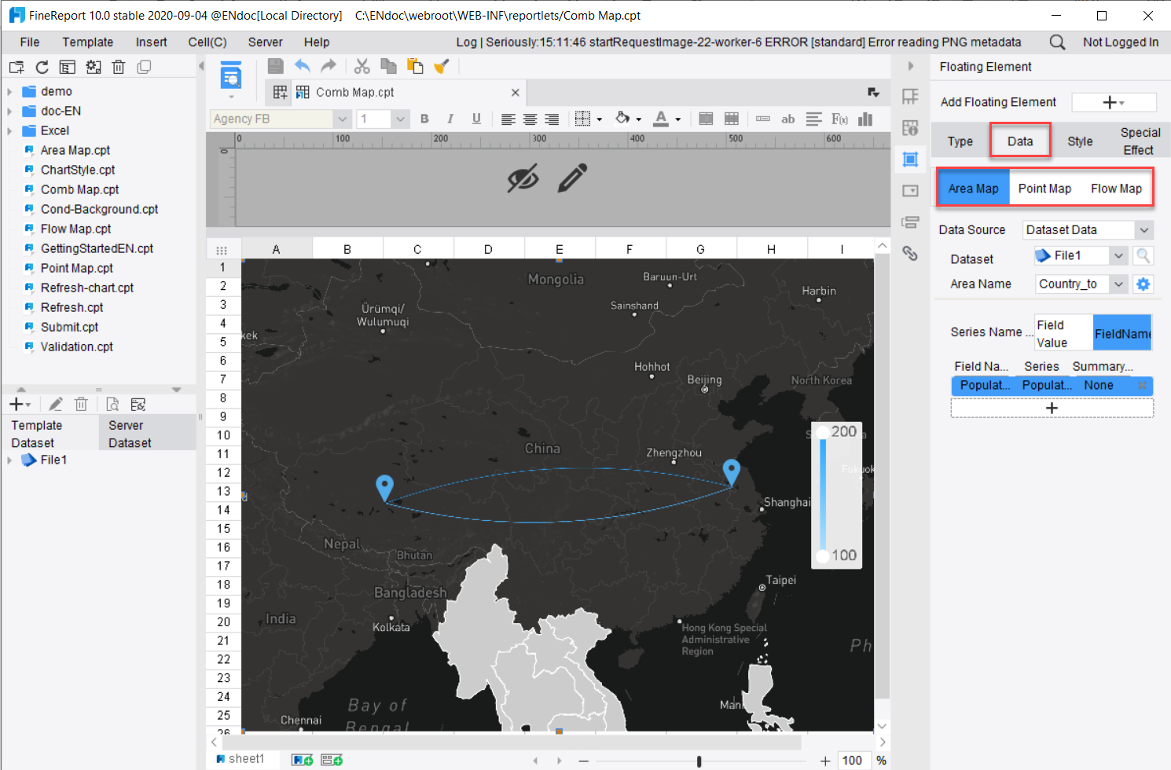Screen dimensions: 1171x770
Task: Expand the demo folder in file tree
Action: (10, 91)
